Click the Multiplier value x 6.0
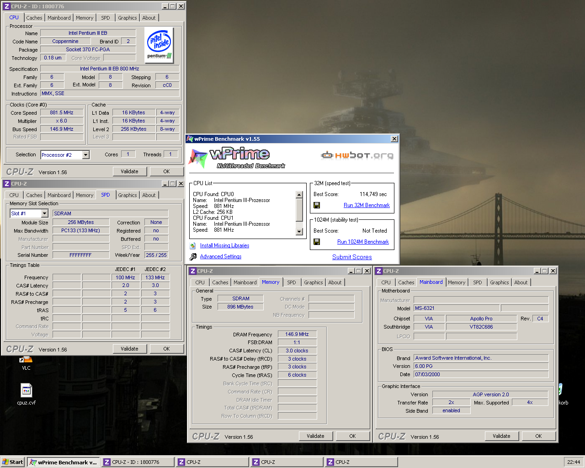 coord(62,121)
